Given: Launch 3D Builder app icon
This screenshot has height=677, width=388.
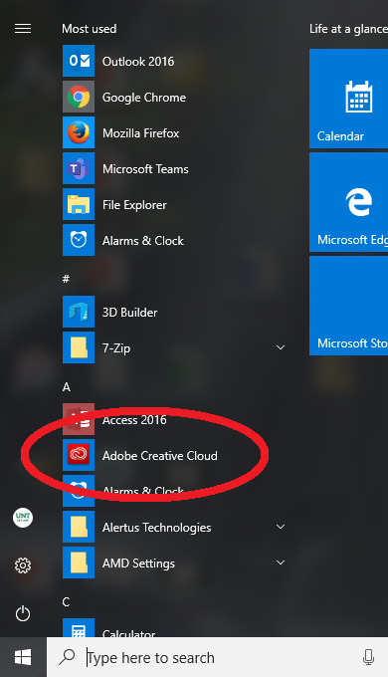Looking at the screenshot, I should pyautogui.click(x=79, y=312).
